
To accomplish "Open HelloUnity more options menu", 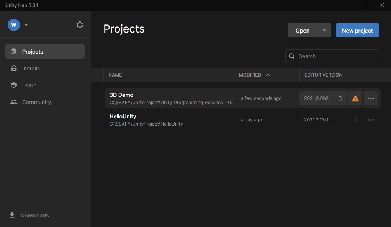I will (371, 120).
